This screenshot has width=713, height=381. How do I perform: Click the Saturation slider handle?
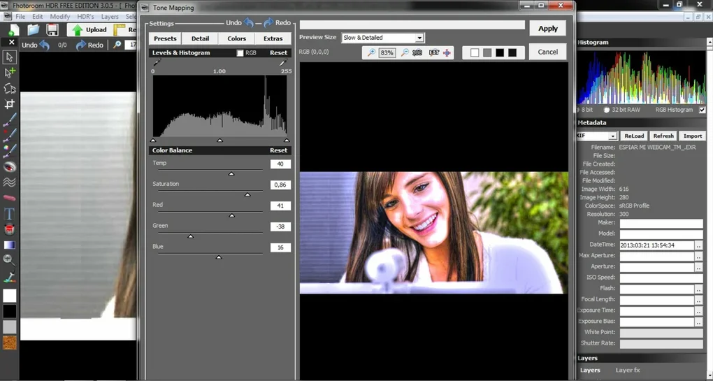point(247,194)
